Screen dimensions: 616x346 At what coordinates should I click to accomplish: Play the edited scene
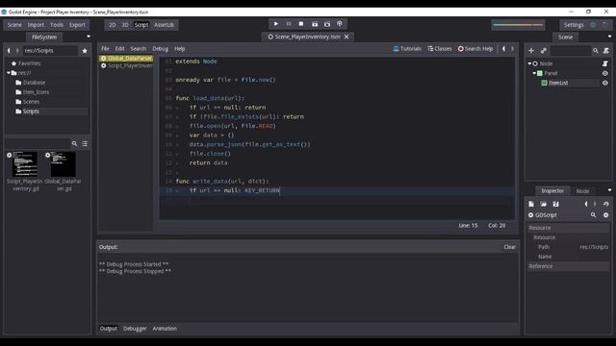tap(315, 24)
